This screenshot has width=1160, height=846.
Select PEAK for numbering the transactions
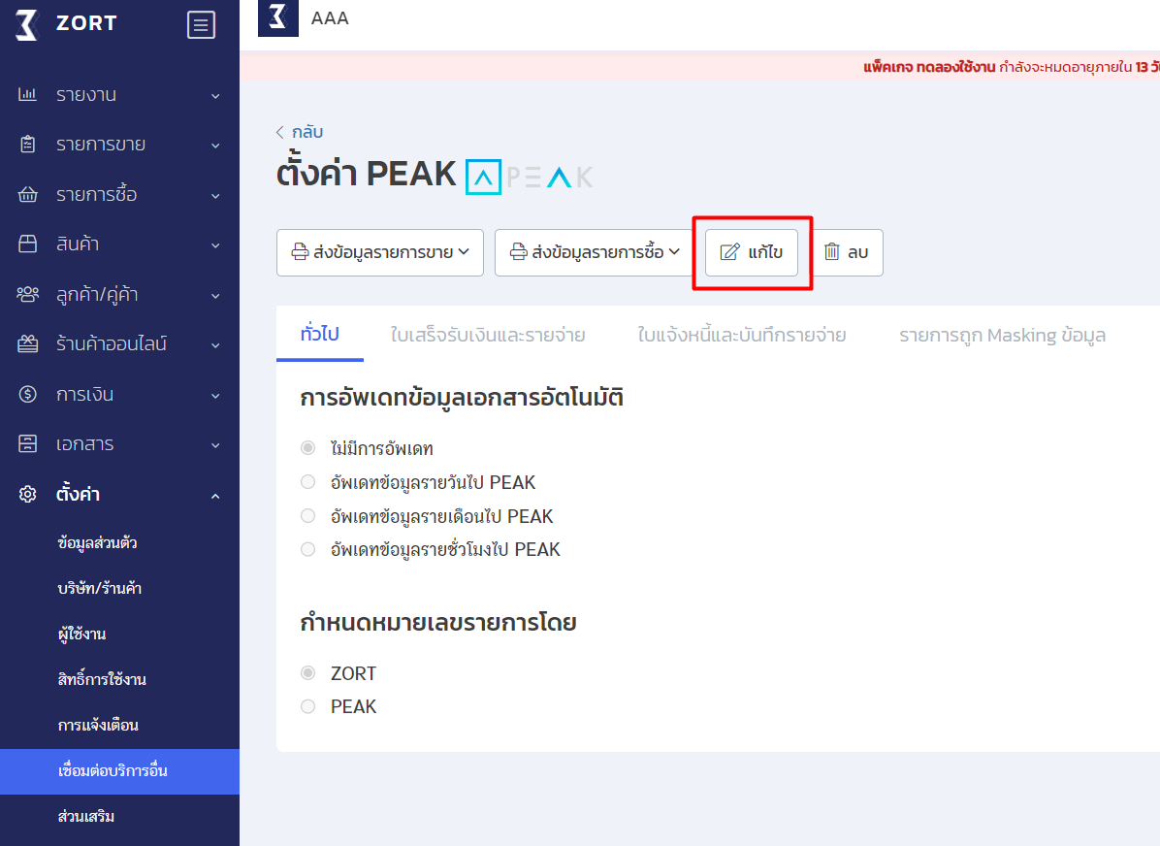307,706
